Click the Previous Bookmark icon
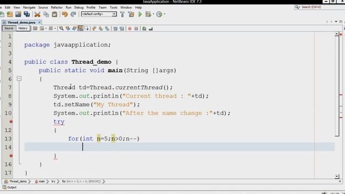 click(94, 29)
